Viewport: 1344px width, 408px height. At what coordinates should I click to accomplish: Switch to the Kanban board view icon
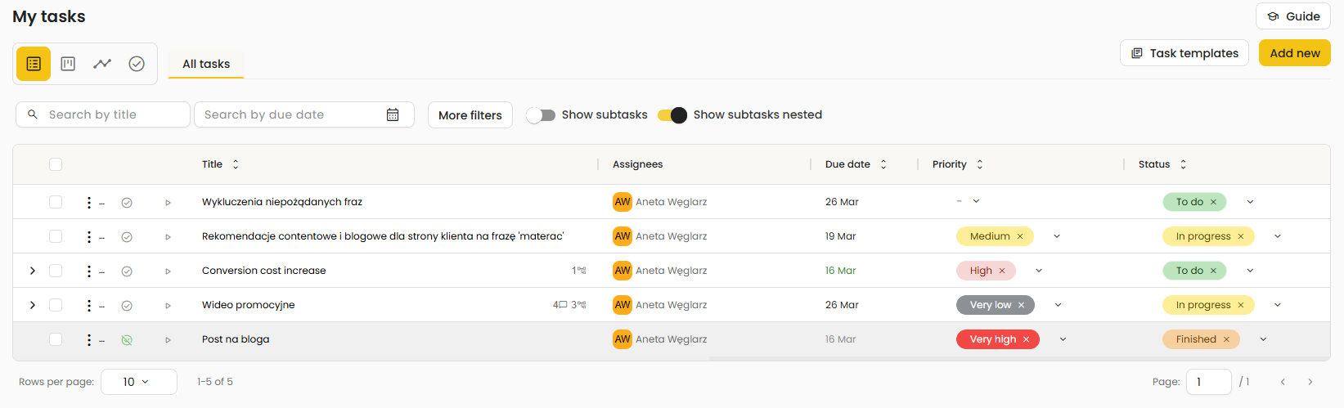coord(68,64)
